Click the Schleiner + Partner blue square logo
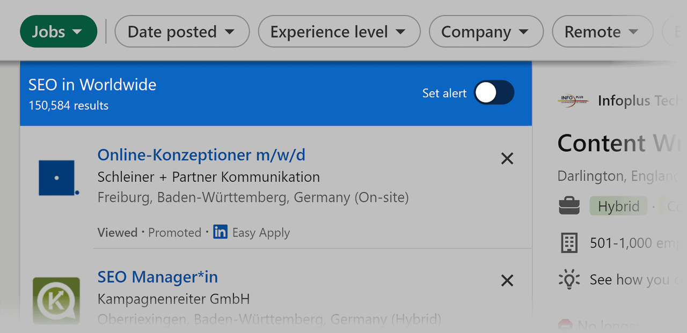The height and width of the screenshot is (333, 687). click(x=56, y=177)
